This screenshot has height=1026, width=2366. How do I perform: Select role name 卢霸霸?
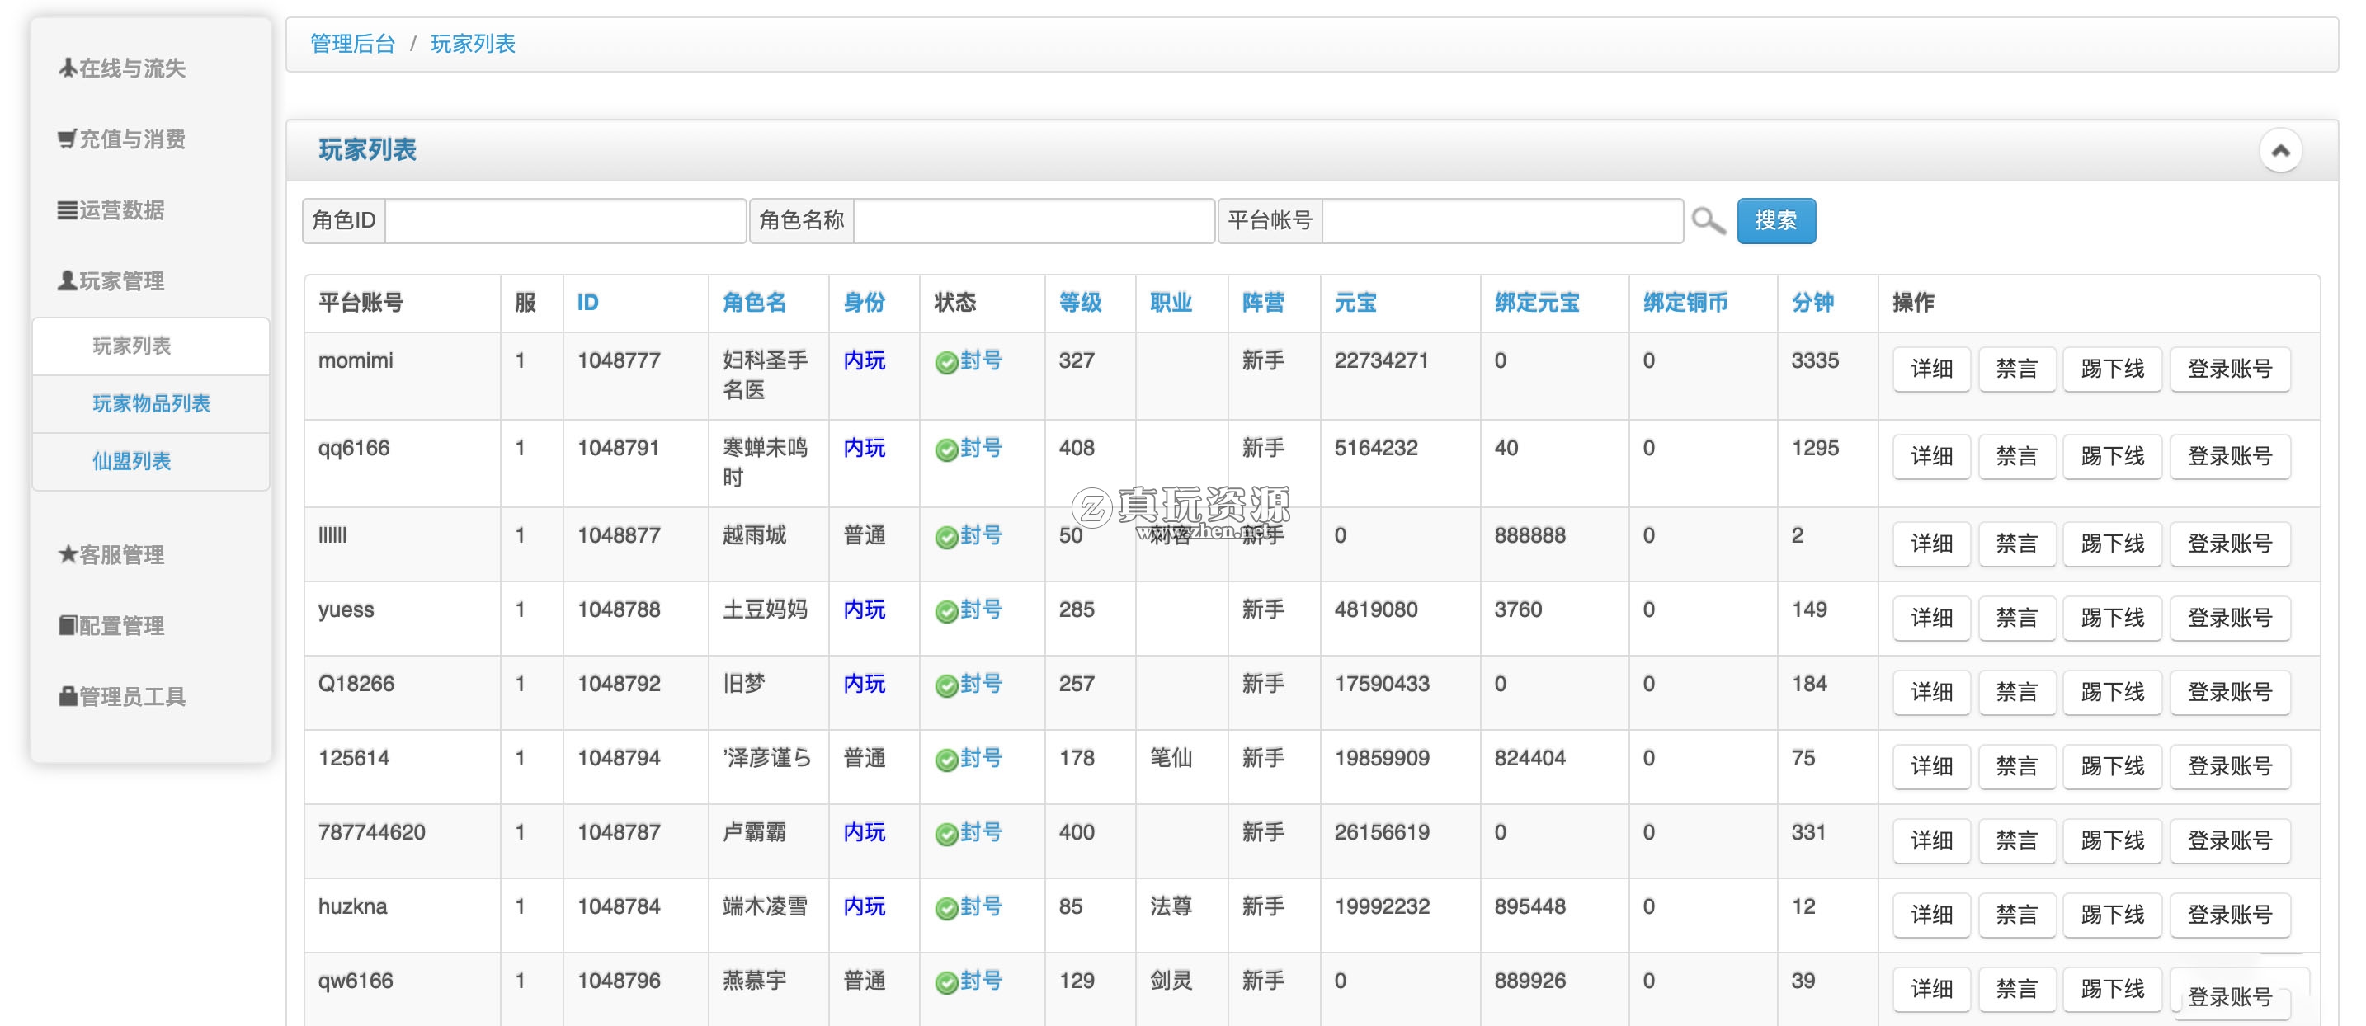click(x=754, y=832)
